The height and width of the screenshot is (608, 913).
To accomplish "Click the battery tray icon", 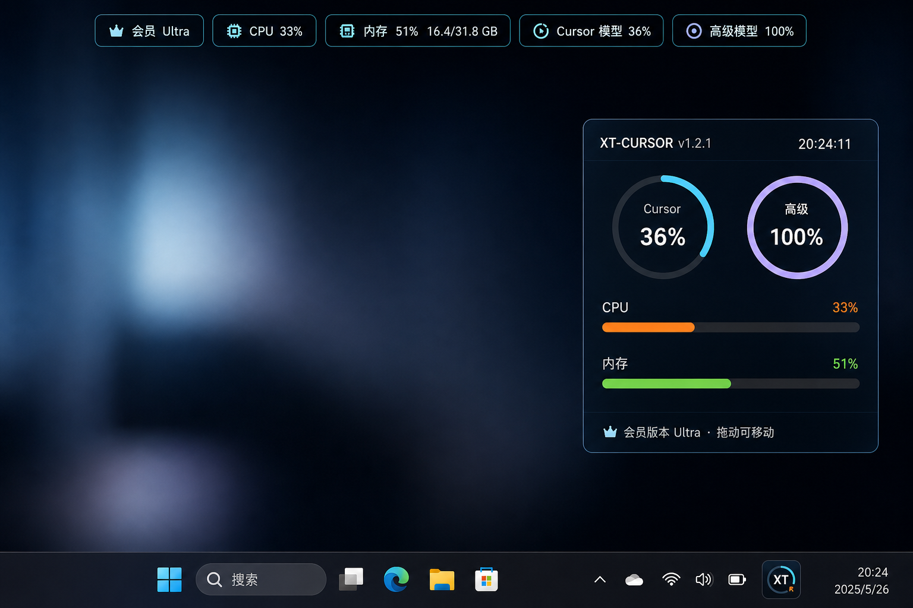I will [737, 579].
